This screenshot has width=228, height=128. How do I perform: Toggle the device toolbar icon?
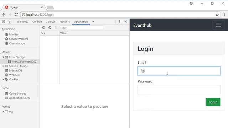[x=10, y=22]
